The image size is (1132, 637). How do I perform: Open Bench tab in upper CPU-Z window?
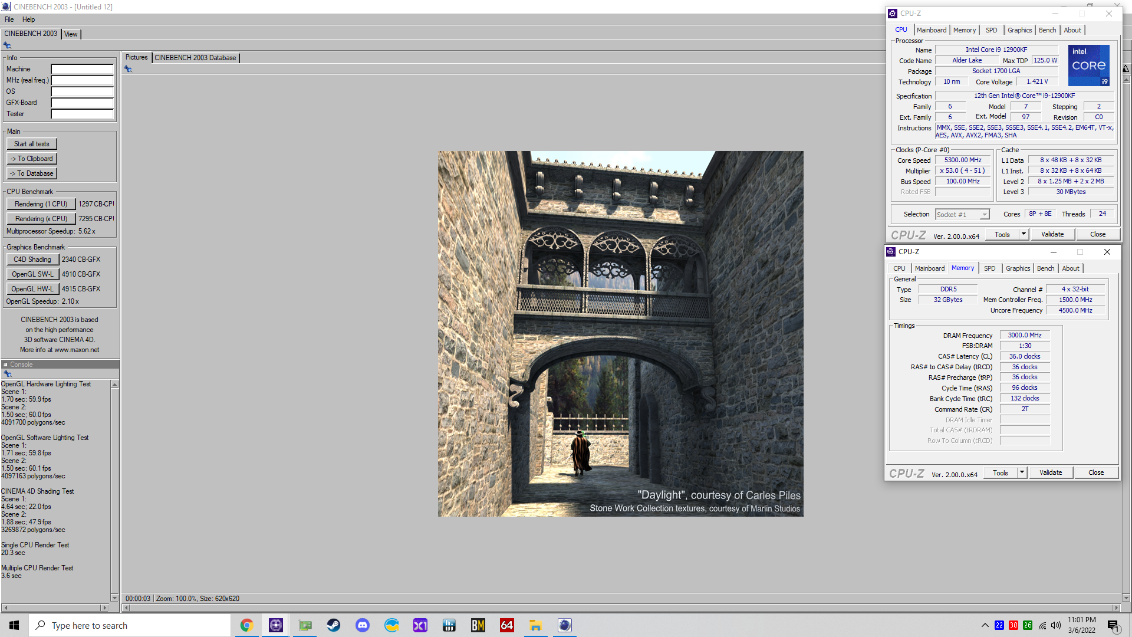pyautogui.click(x=1047, y=30)
